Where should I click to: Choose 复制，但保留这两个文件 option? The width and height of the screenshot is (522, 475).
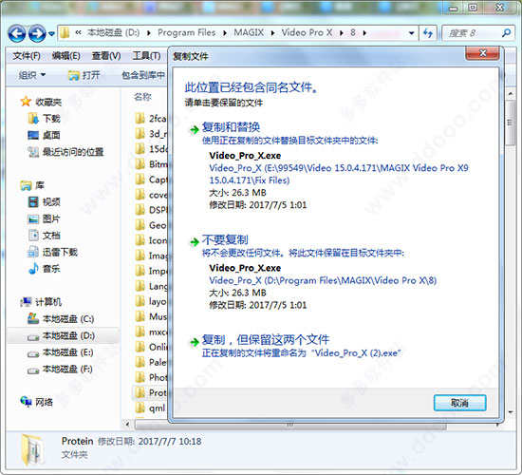[x=266, y=340]
